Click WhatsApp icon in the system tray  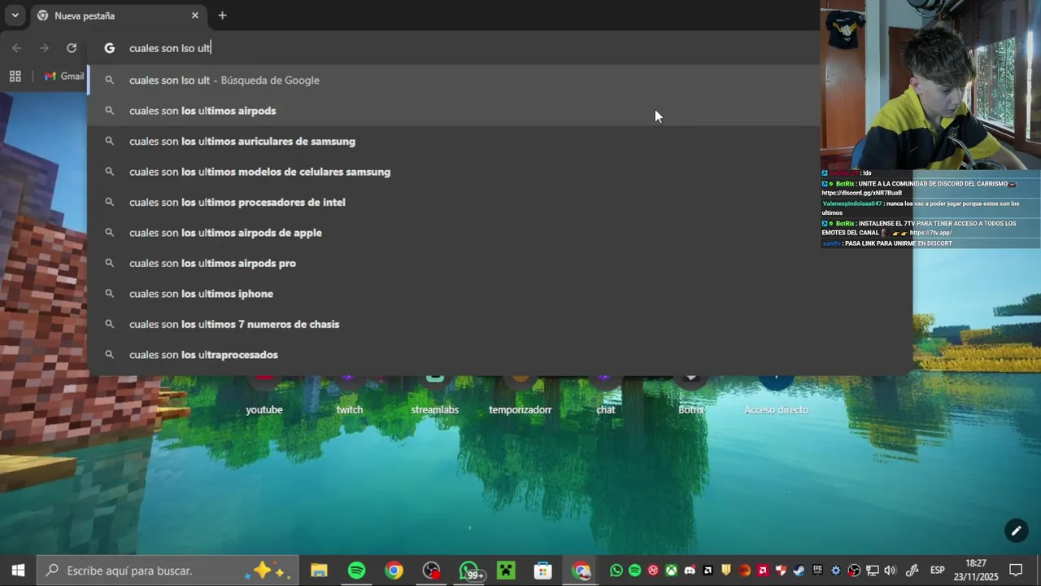(x=616, y=571)
